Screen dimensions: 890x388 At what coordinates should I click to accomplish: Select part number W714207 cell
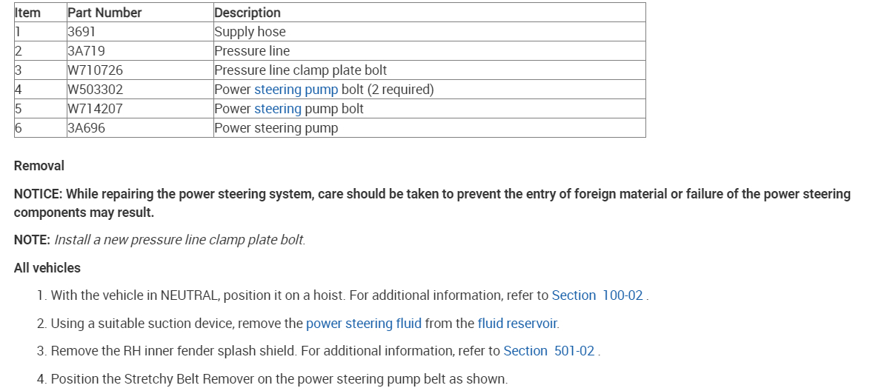pyautogui.click(x=95, y=109)
